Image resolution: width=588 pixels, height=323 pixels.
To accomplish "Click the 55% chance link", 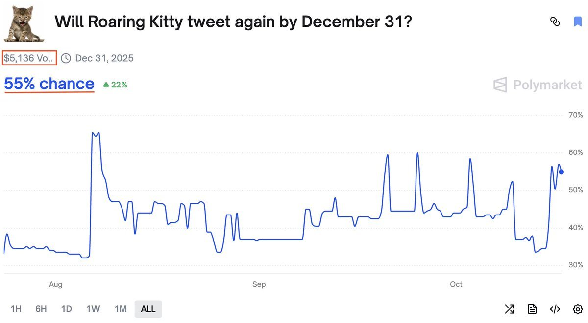I will coord(49,84).
